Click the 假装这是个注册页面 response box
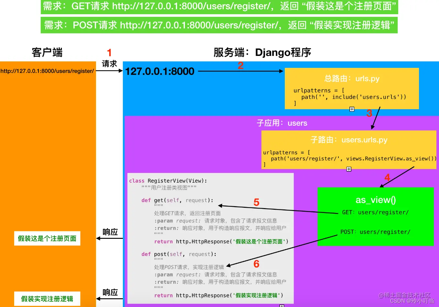Screen dimensions: 439x307 click(47, 238)
